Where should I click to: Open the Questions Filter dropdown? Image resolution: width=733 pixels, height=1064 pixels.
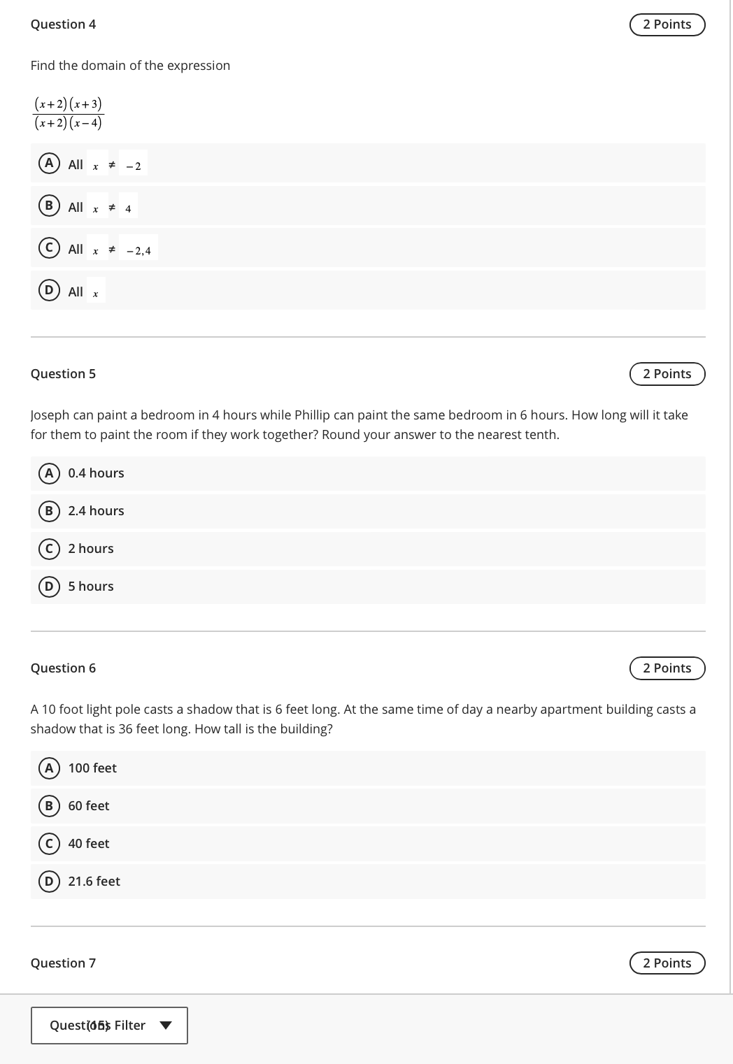pyautogui.click(x=109, y=1025)
